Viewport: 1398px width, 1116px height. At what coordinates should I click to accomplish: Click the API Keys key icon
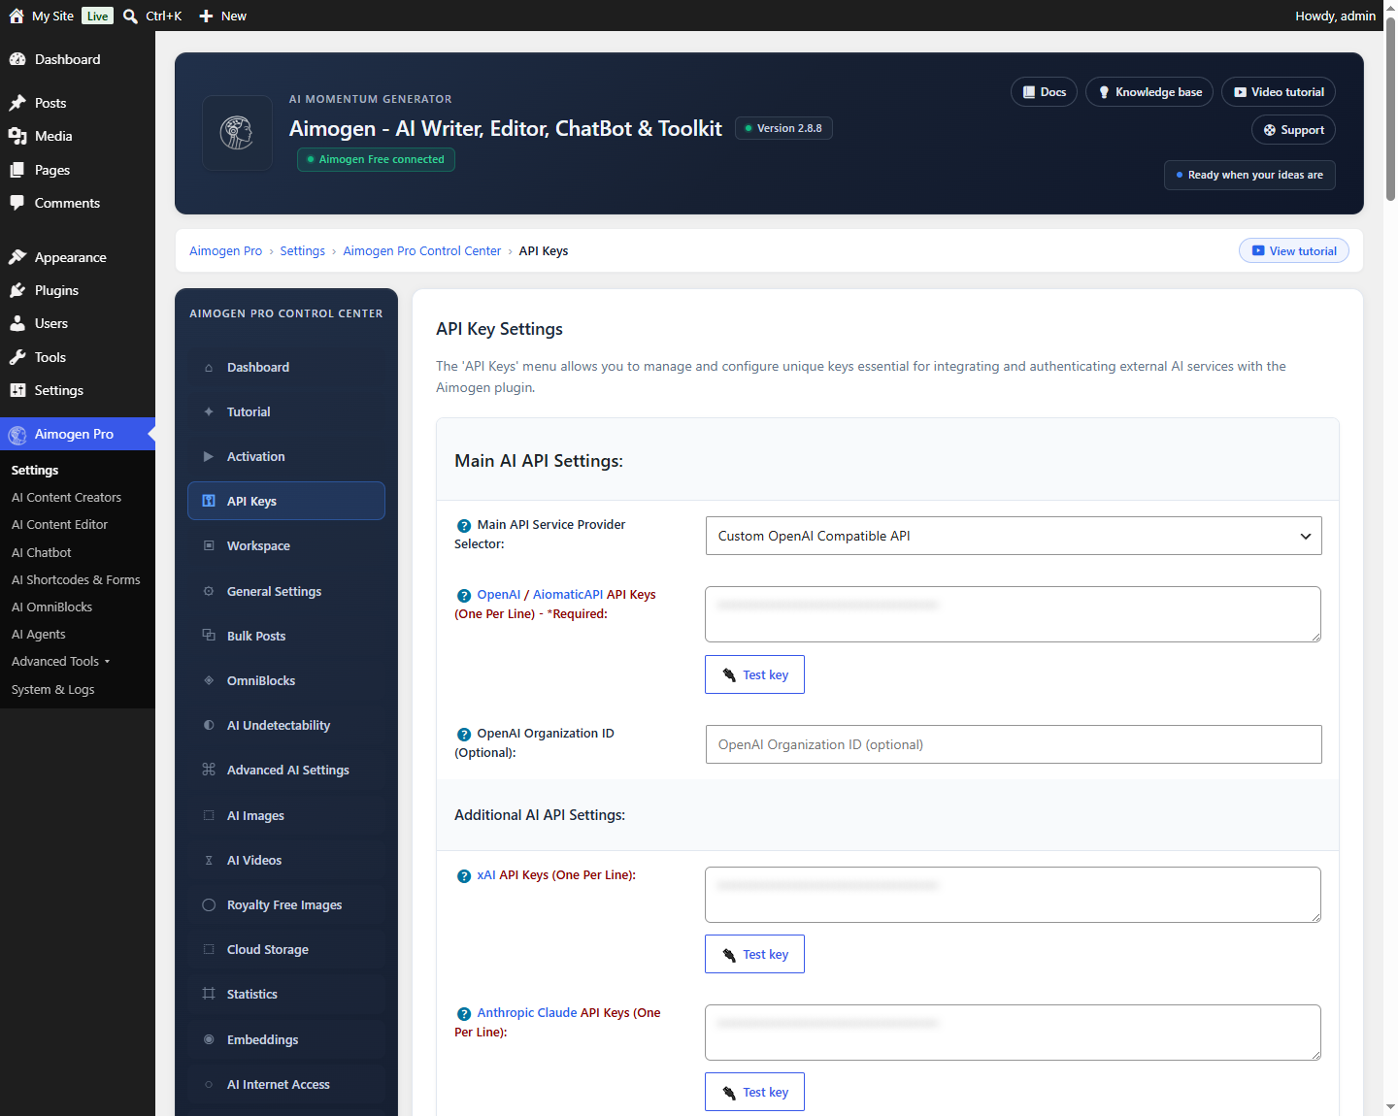(209, 501)
